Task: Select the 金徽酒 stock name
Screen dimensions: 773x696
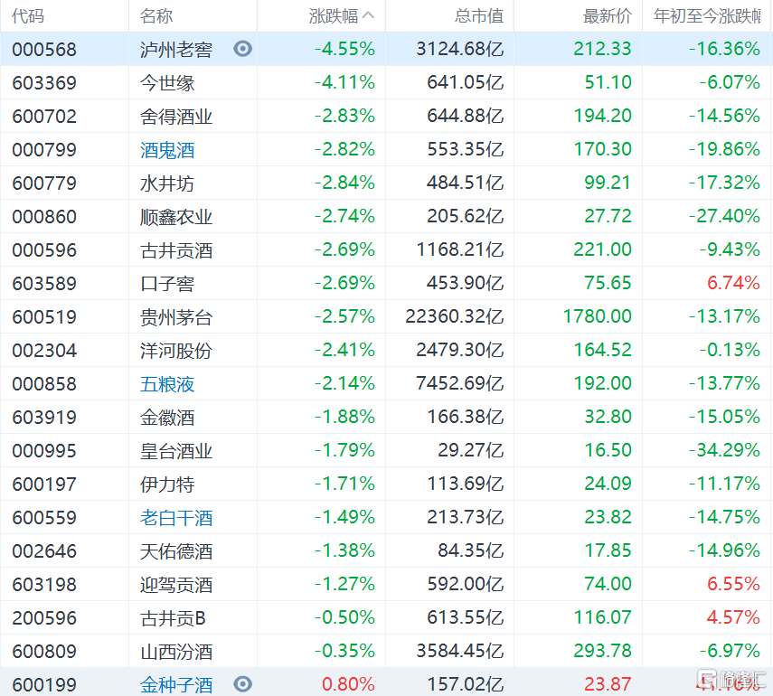Action: pos(167,418)
